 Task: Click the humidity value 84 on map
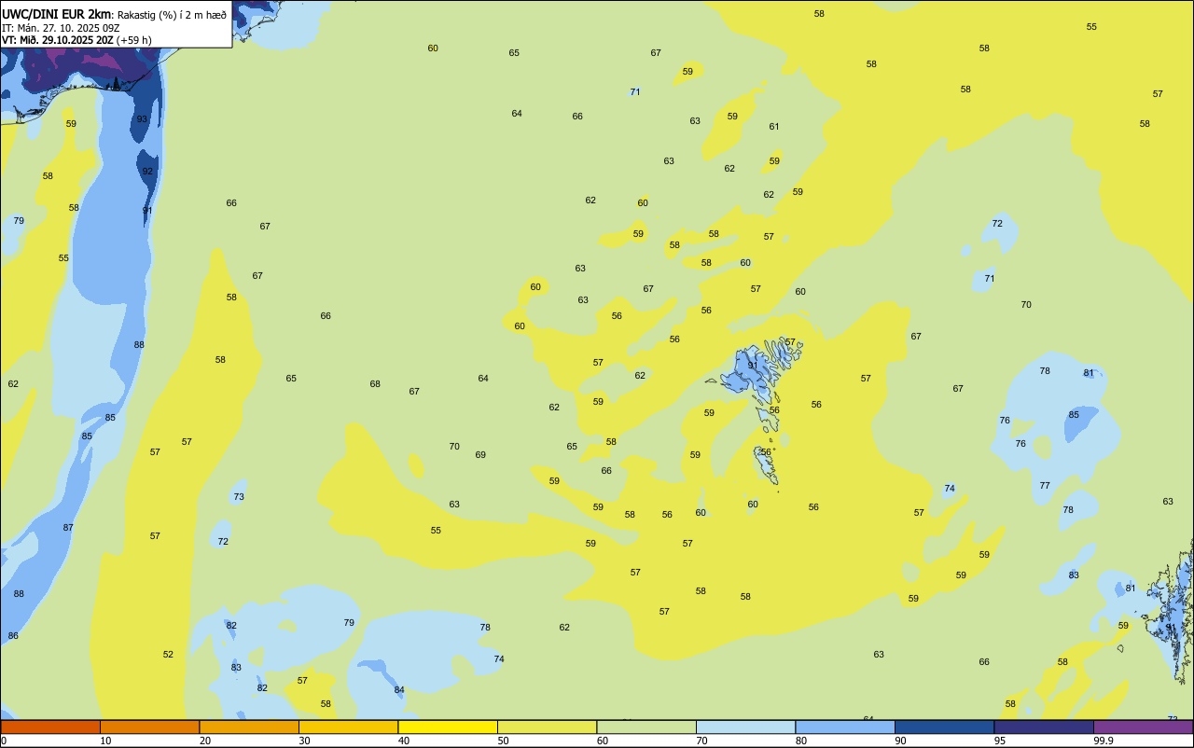coord(399,689)
